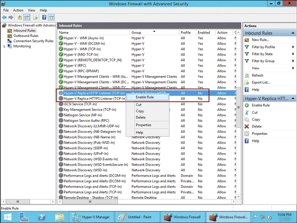297x223 pixels.
Task: Click green check icon of Hyper-V (RPC) rule
Action: click(x=61, y=66)
